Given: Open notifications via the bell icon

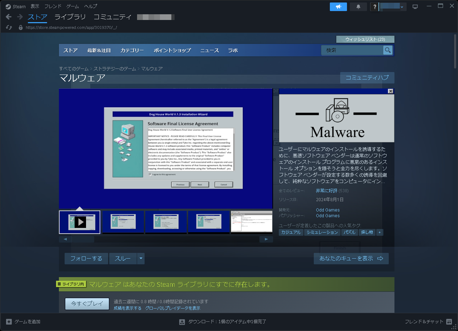Looking at the screenshot, I should (358, 6).
